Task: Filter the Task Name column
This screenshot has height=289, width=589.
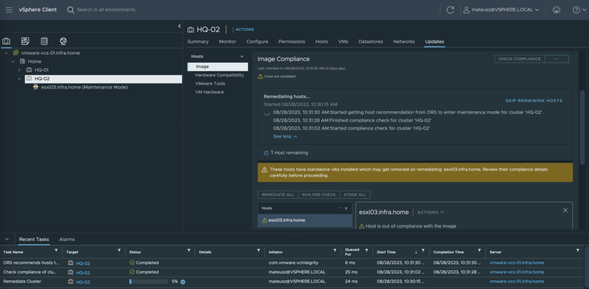Action: click(x=56, y=250)
